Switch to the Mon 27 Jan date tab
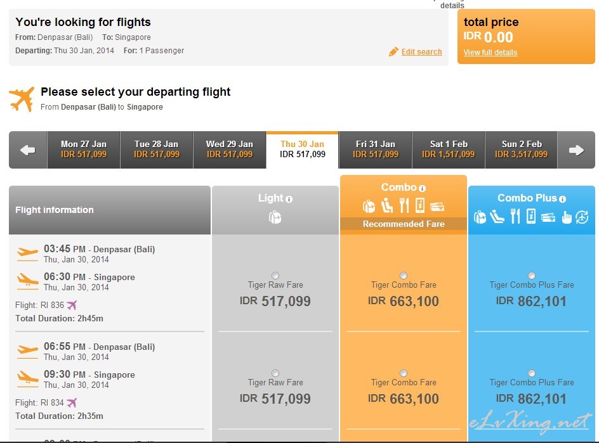The width and height of the screenshot is (599, 443). pos(84,150)
